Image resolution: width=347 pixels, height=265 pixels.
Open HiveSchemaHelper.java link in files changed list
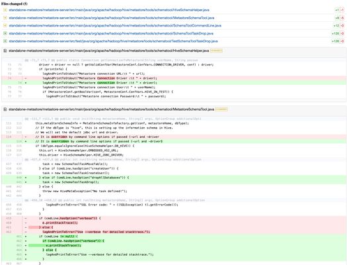click(109, 10)
